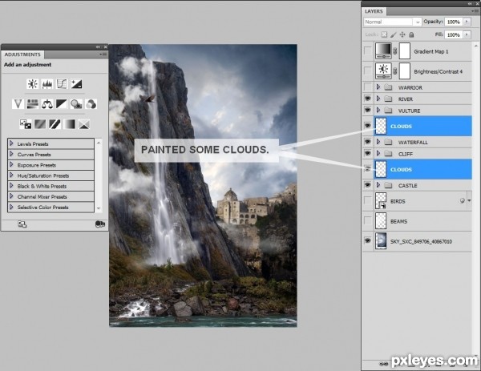Screen dimensions: 481x371
Task: Expand the WATERFALL group
Action: pyautogui.click(x=378, y=142)
